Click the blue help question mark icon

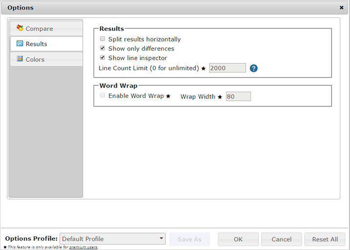(x=253, y=68)
